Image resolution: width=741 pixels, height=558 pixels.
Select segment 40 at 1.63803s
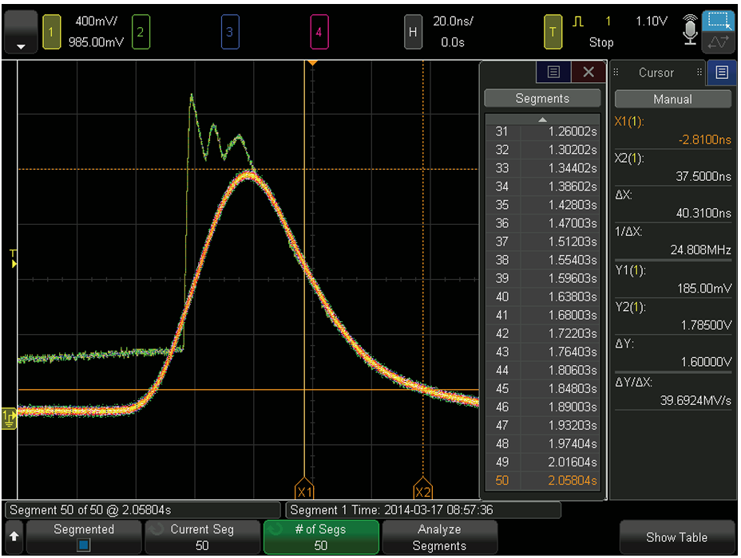click(x=542, y=297)
